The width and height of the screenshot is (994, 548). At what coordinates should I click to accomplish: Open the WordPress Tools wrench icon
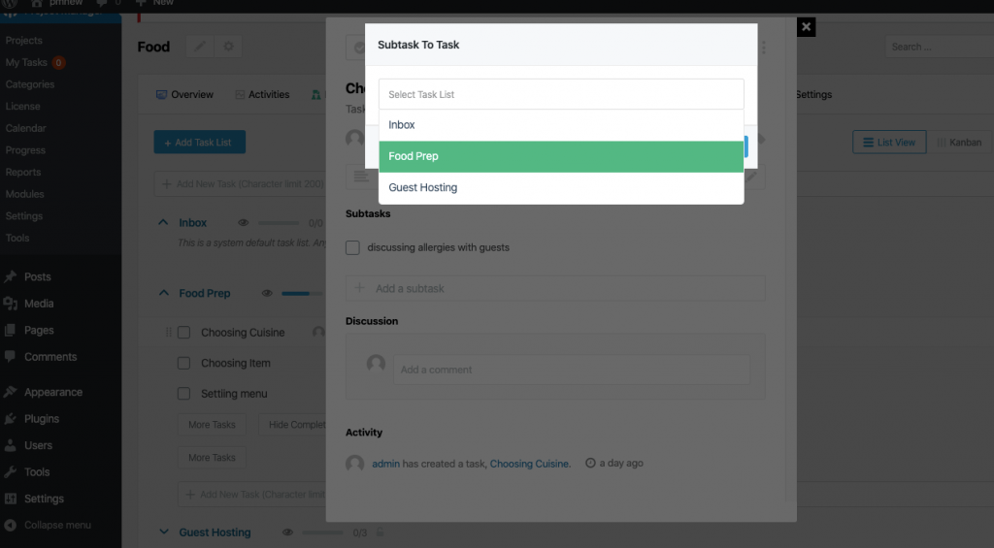[x=10, y=472]
